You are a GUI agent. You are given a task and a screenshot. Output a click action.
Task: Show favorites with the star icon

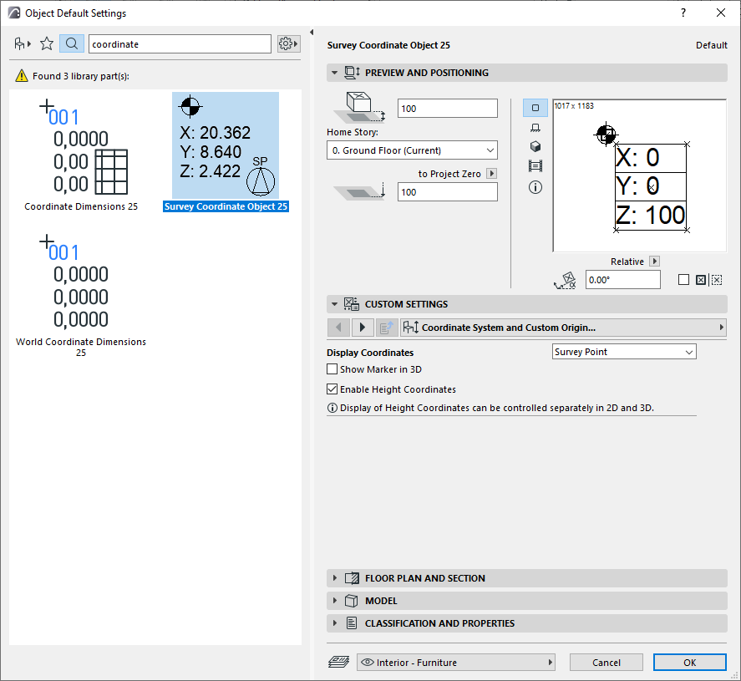pyautogui.click(x=47, y=44)
